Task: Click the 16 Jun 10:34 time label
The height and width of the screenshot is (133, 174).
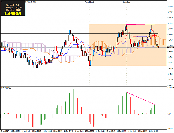Action: click(x=143, y=131)
